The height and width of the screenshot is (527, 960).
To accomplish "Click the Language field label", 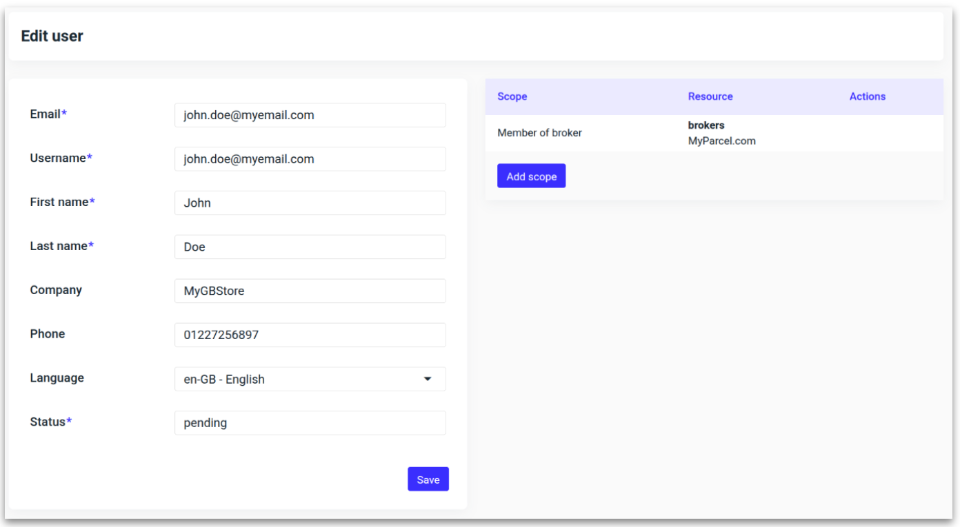I will point(57,378).
